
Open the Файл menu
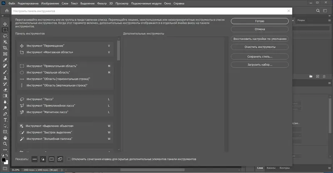click(12, 3)
